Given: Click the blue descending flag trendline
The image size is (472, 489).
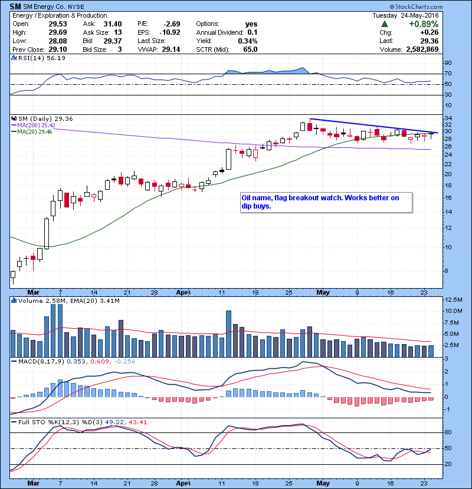Looking at the screenshot, I should (x=374, y=126).
